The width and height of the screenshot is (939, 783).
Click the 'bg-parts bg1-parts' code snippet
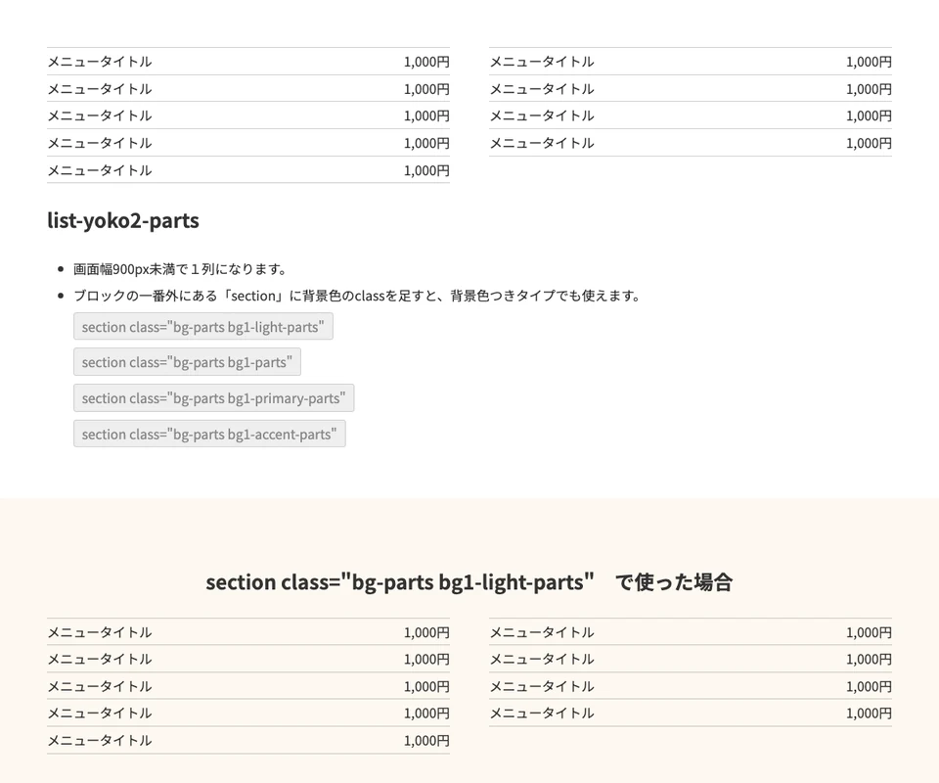pos(187,362)
